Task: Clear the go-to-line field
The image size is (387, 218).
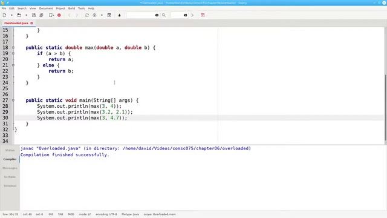Action: (x=186, y=15)
